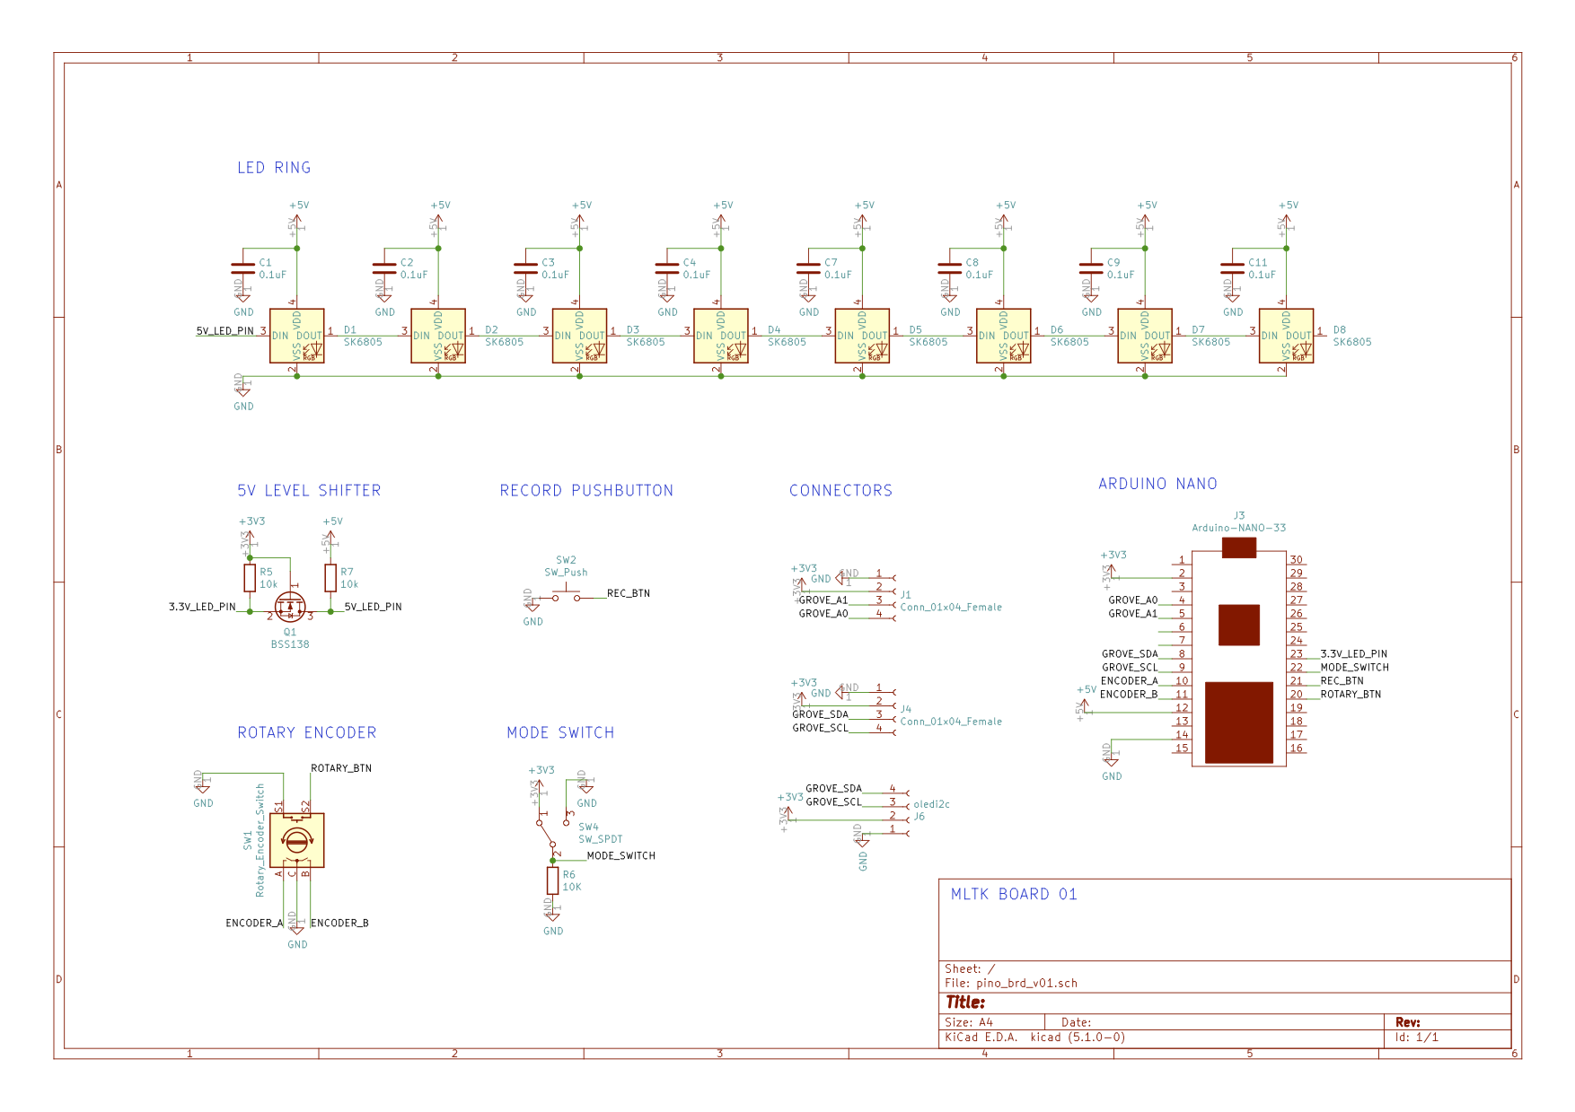Click the MODE_SWITCH label by SW4
Screen dimensions: 1575x1112
pyautogui.click(x=621, y=855)
